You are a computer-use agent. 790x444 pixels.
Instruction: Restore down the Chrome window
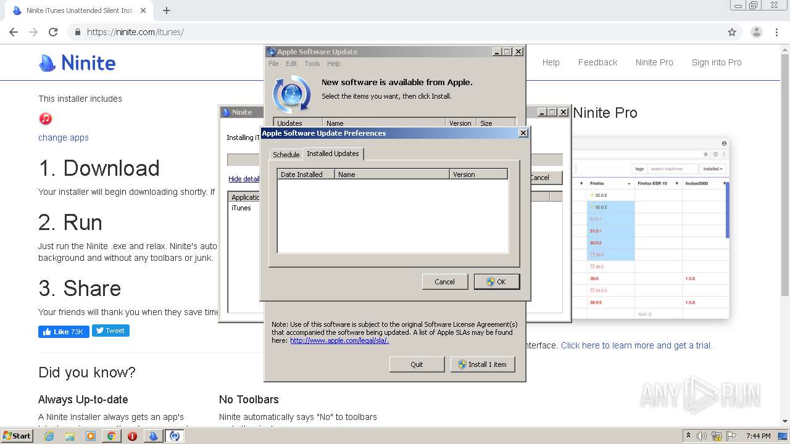pyautogui.click(x=753, y=6)
